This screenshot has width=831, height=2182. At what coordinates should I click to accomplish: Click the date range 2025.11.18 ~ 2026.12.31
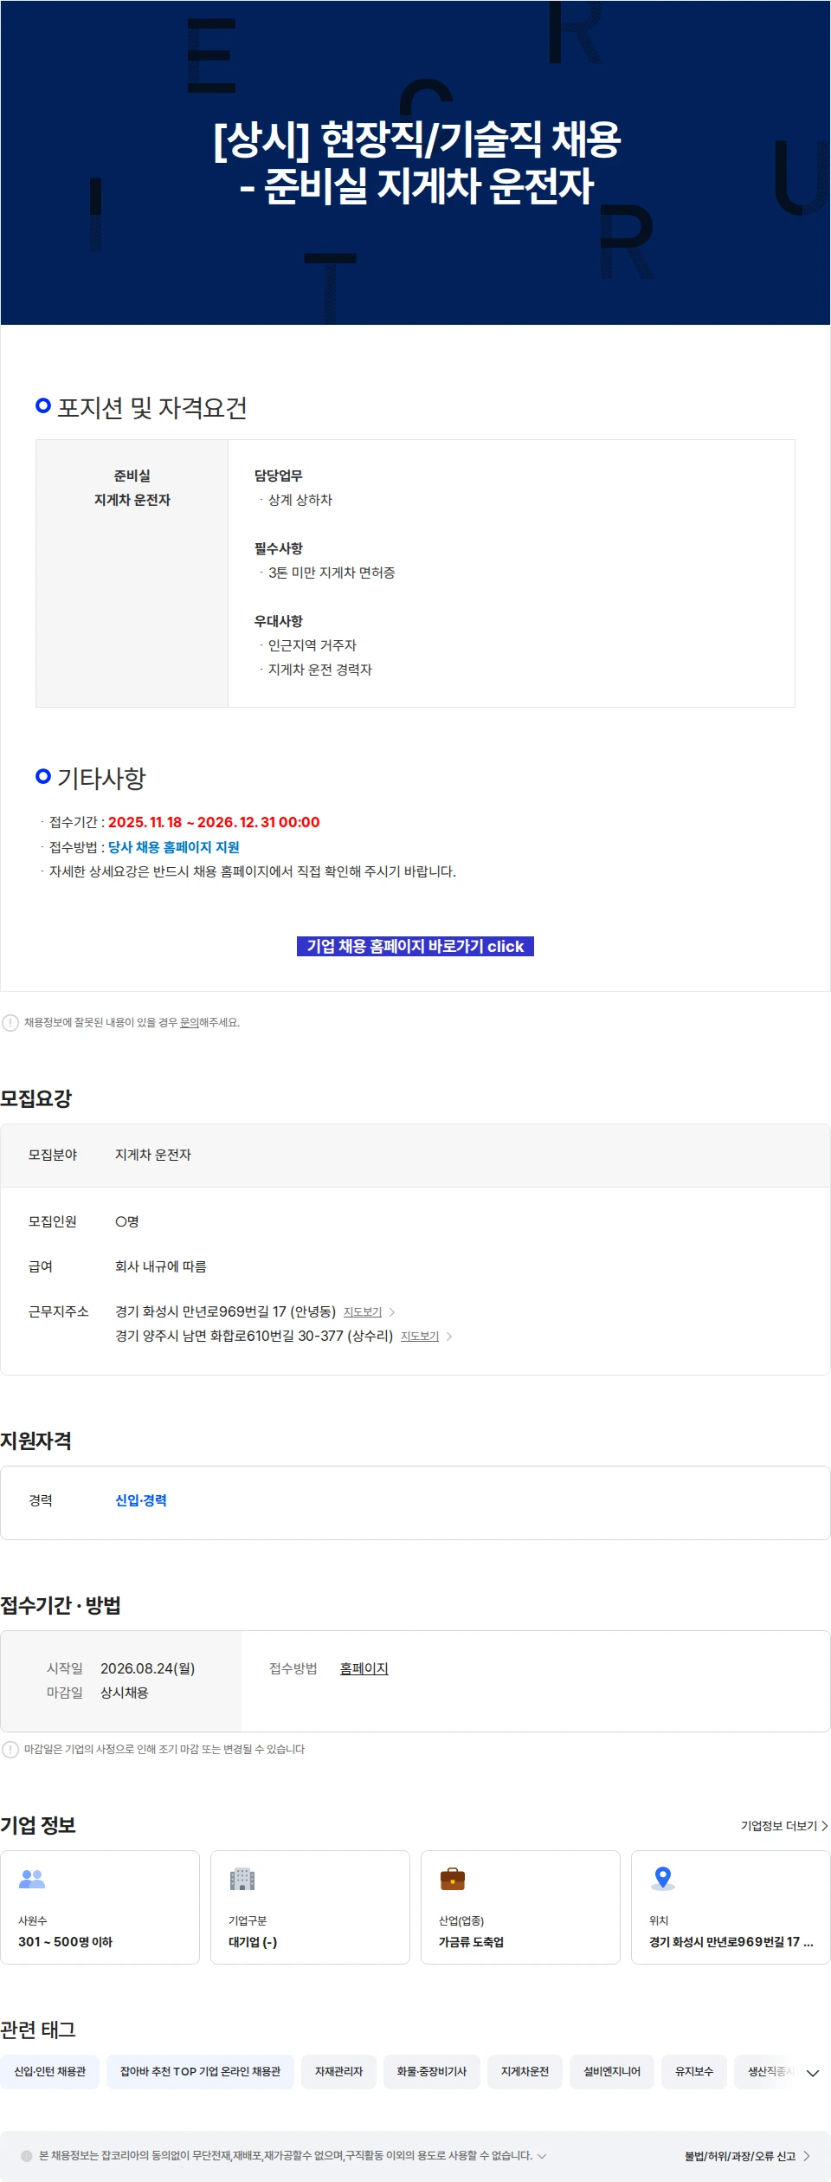click(214, 822)
